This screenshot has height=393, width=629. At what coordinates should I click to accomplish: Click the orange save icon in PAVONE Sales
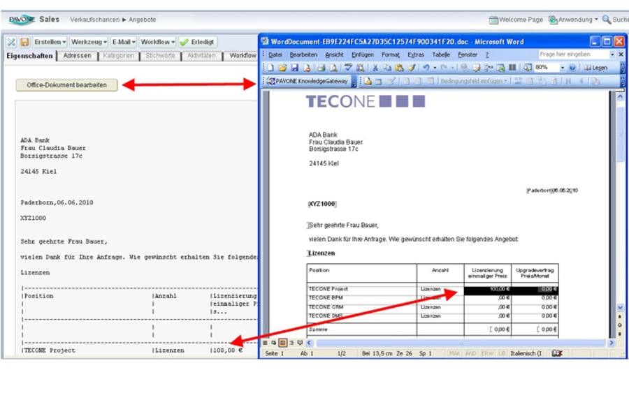tap(24, 42)
